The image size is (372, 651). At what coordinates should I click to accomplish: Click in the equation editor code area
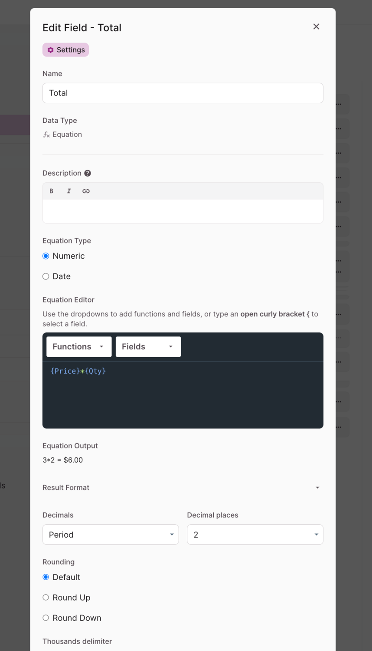coord(183,395)
